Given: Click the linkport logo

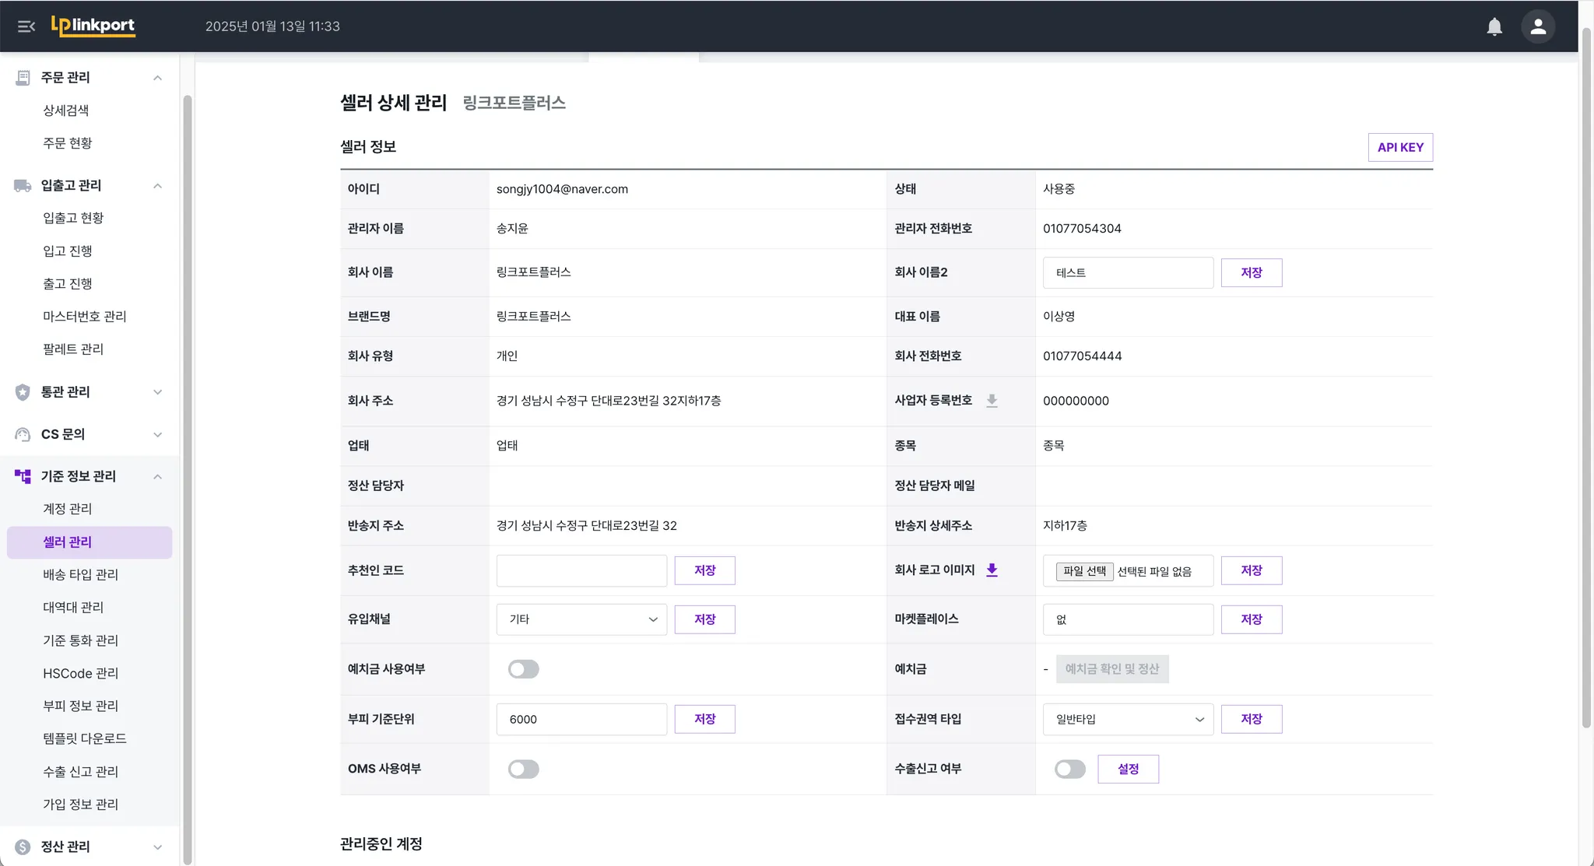Looking at the screenshot, I should 93,26.
